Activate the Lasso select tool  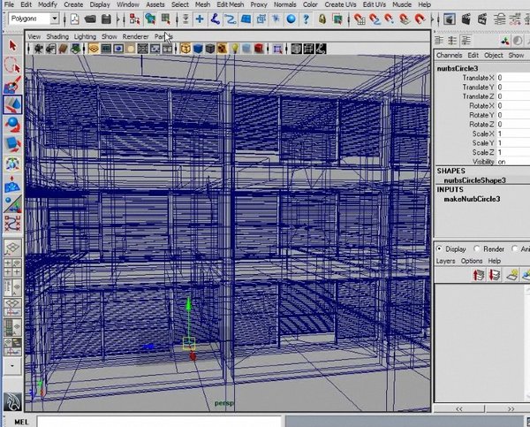[x=13, y=65]
